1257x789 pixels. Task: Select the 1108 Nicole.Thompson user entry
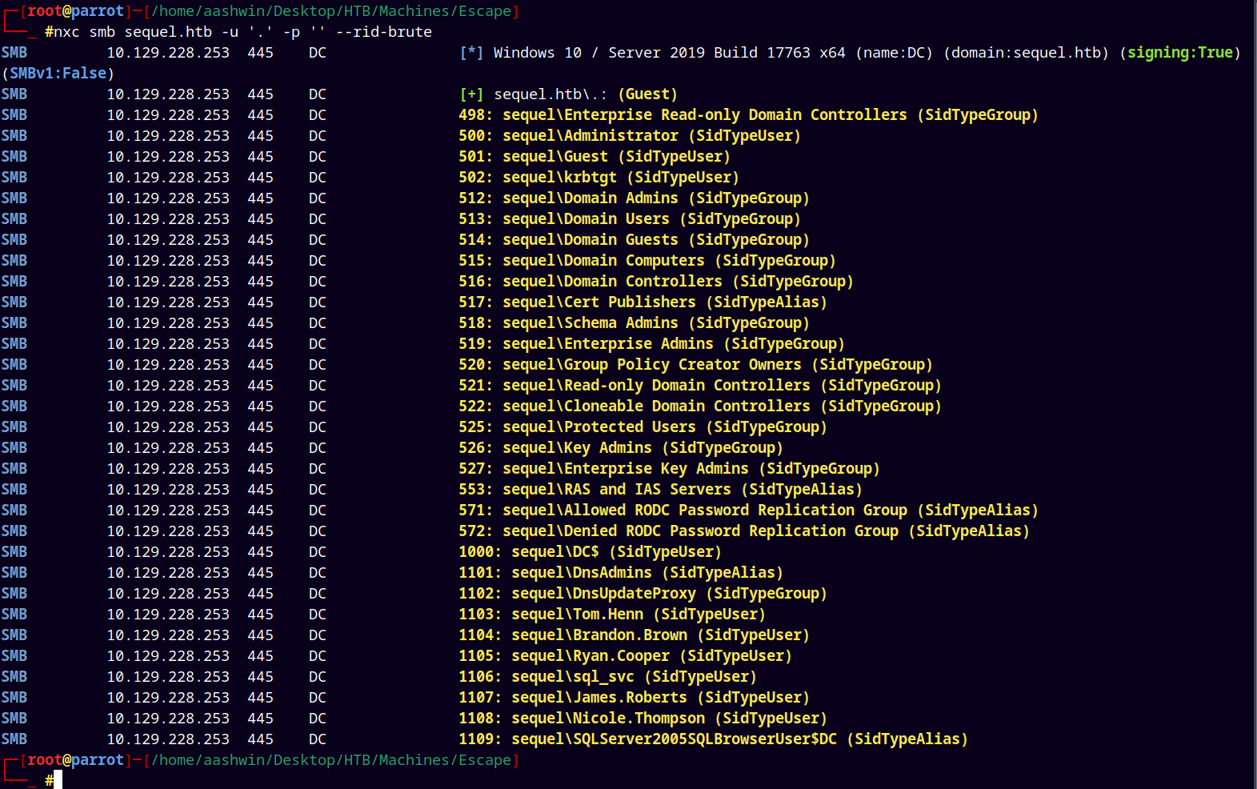[643, 719]
